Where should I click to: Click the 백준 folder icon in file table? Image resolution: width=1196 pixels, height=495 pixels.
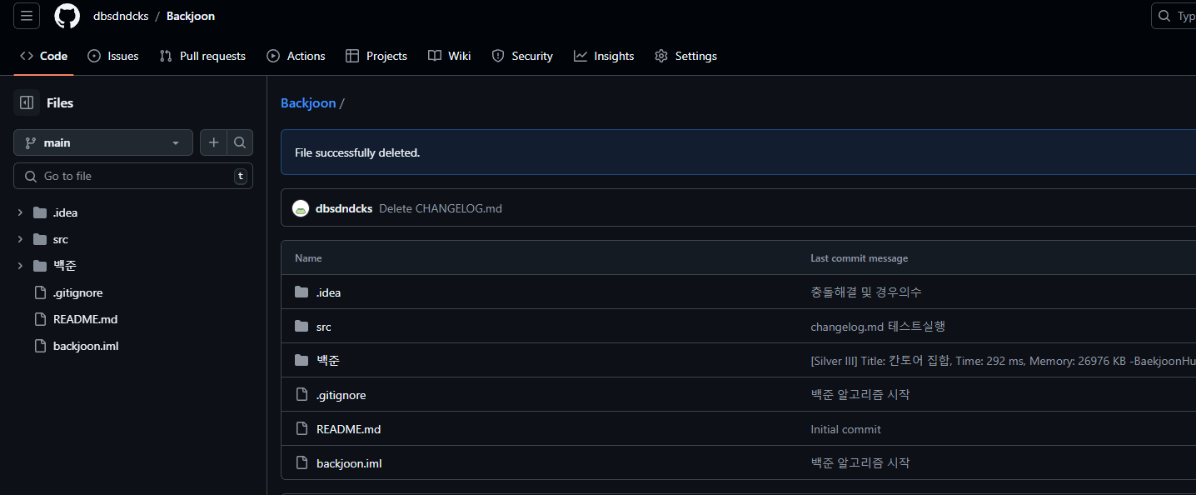(301, 361)
